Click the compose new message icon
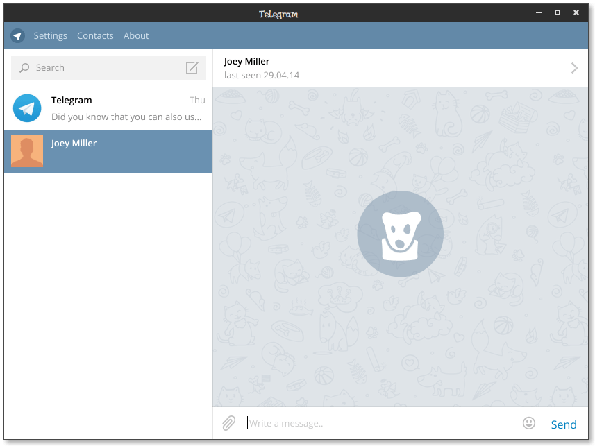Viewport: 595px width, 446px height. (x=192, y=68)
